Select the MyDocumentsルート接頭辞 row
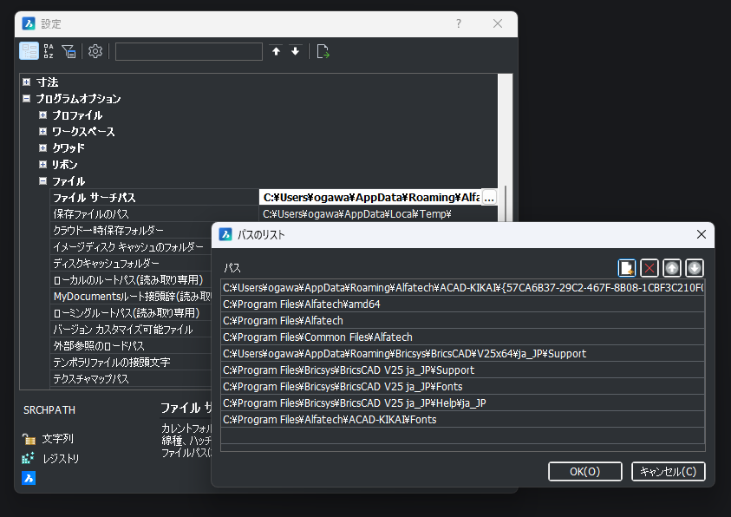This screenshot has height=517, width=731. tap(131, 297)
